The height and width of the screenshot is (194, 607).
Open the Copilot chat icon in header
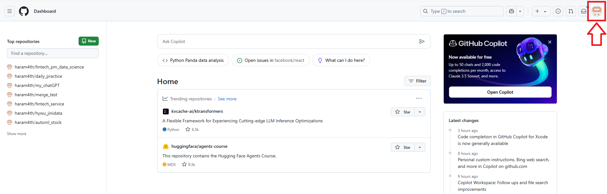pyautogui.click(x=511, y=11)
